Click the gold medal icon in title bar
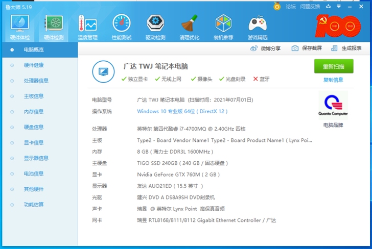Screen dimensions: 372x249 (x=277, y=7)
